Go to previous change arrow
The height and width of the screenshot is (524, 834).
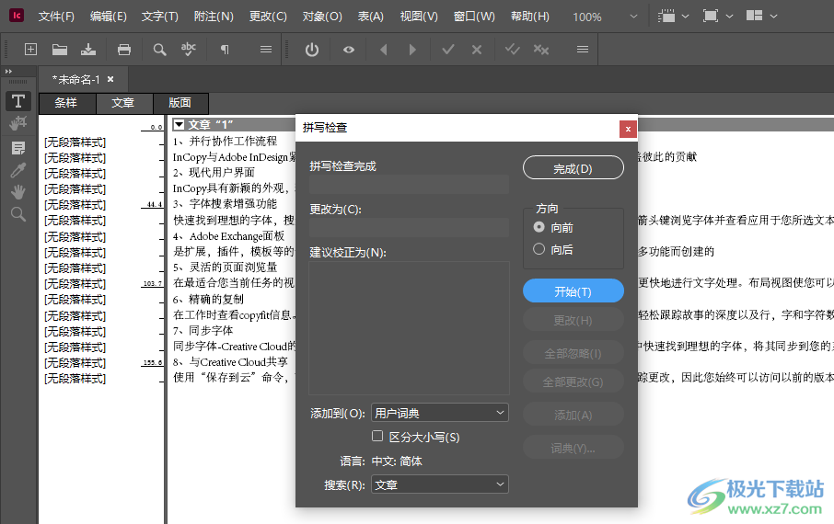point(384,50)
